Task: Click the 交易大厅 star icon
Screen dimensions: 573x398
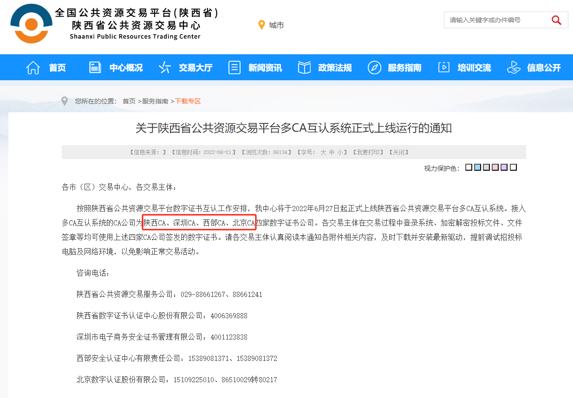Action: click(164, 68)
